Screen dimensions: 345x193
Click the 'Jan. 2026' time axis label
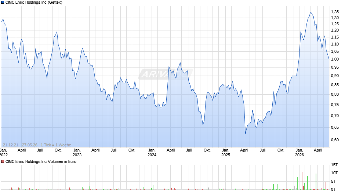pyautogui.click(x=299, y=153)
